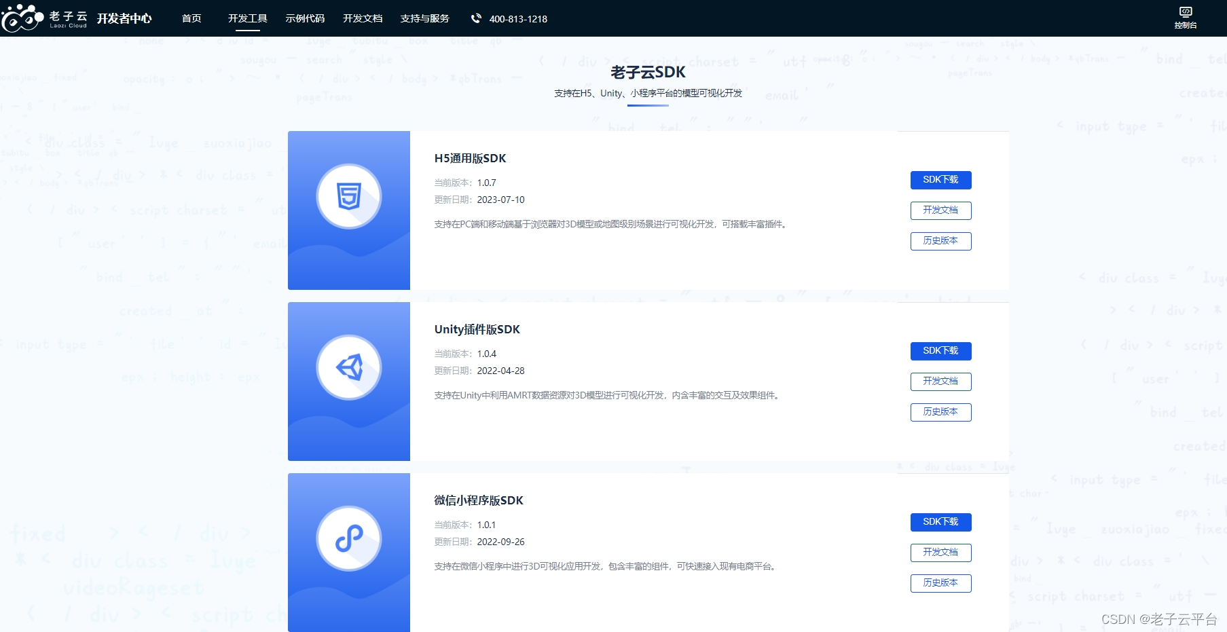The height and width of the screenshot is (632, 1227).
Task: Click the Unity SDK description mentioning AMRT
Action: click(x=608, y=395)
